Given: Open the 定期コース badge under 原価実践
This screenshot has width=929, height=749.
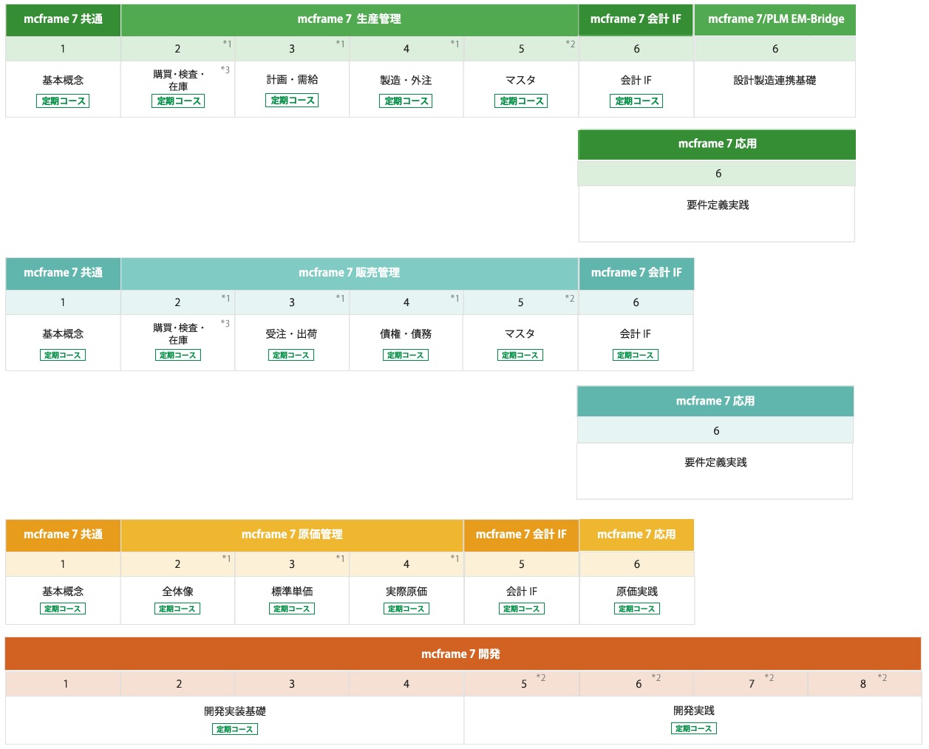Looking at the screenshot, I should click(x=637, y=609).
